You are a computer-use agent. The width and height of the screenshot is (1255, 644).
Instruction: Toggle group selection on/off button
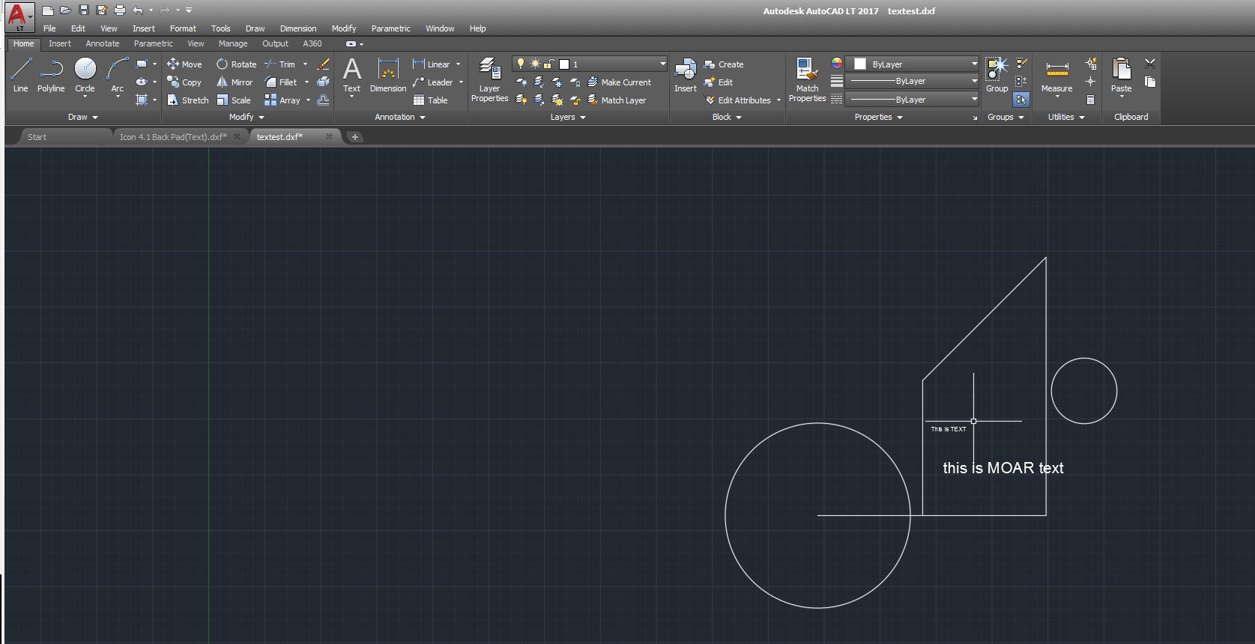1020,99
